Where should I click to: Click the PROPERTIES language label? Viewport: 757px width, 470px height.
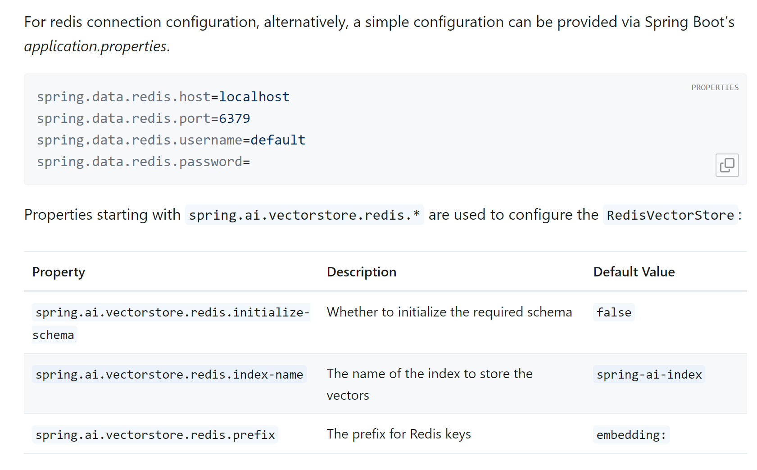(x=715, y=87)
